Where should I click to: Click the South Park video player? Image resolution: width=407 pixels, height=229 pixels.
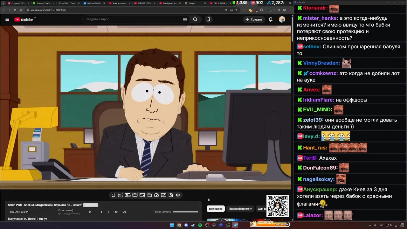[x=146, y=108]
